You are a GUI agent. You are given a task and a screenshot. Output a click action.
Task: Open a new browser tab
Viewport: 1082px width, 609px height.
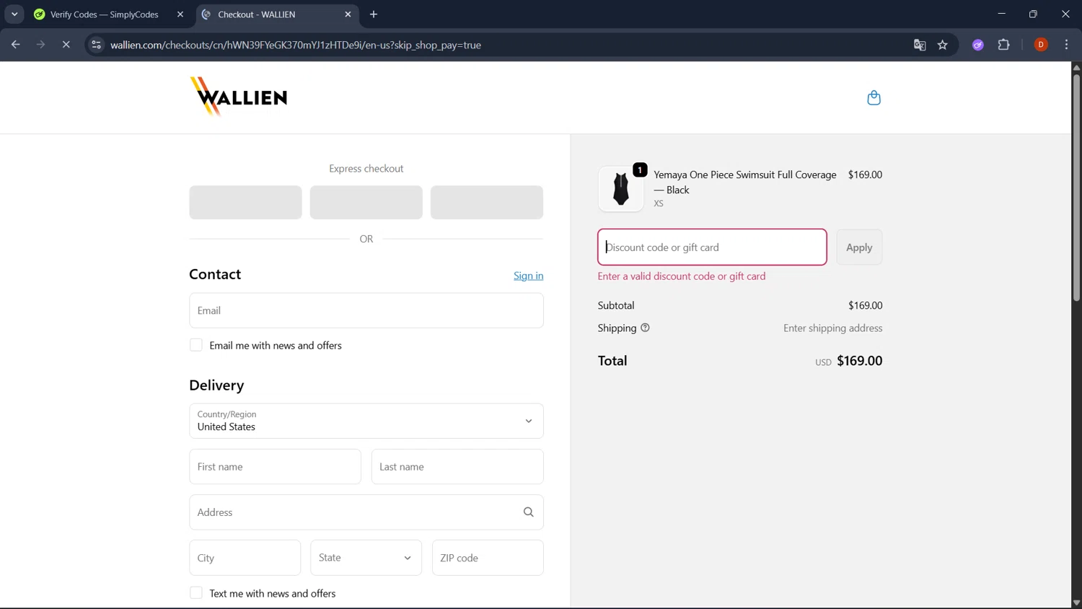click(374, 14)
